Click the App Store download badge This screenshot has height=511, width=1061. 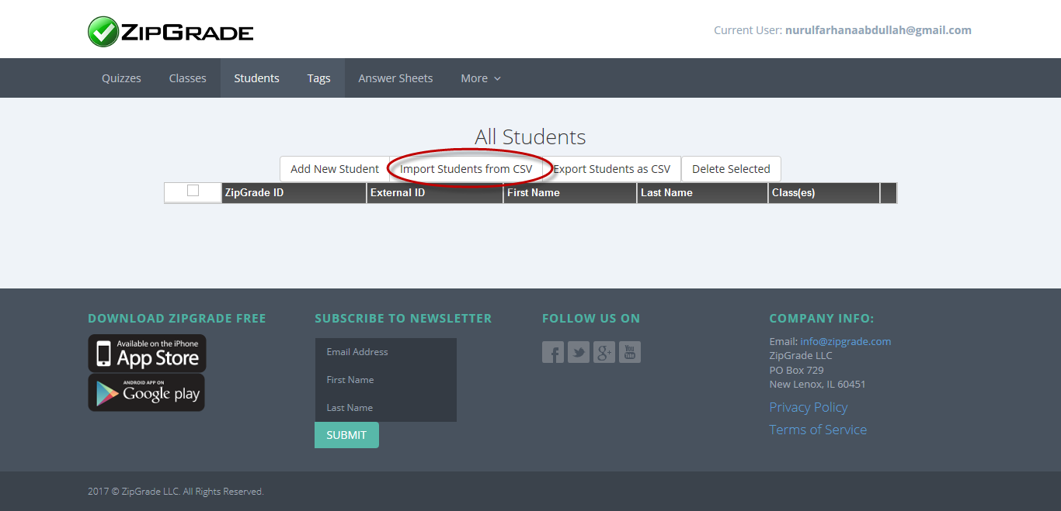click(x=147, y=354)
